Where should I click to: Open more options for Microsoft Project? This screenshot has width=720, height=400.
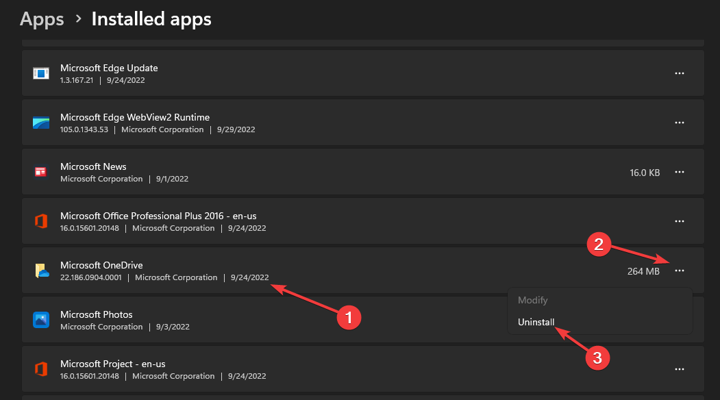(x=680, y=369)
